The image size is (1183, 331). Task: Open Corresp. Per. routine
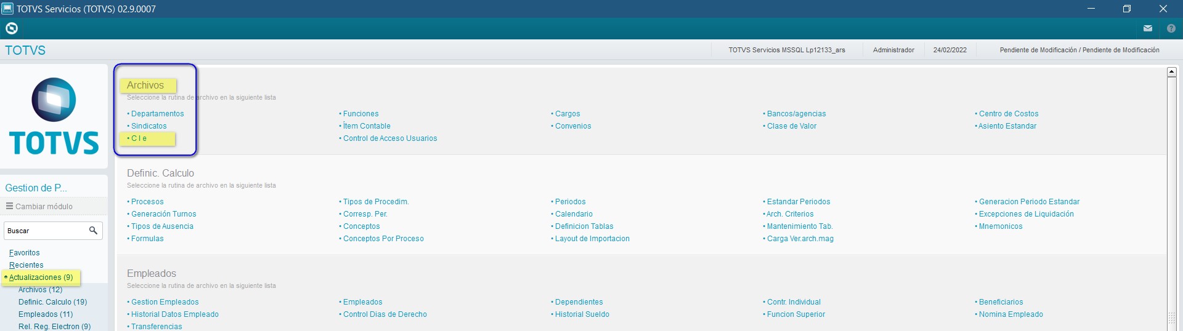click(x=365, y=214)
